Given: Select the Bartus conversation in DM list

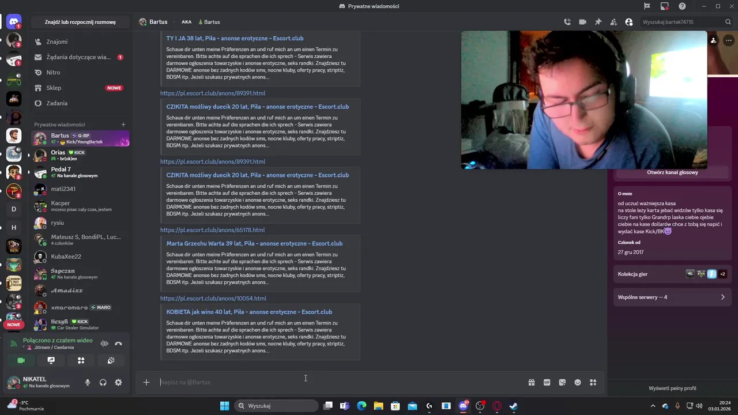Looking at the screenshot, I should click(x=80, y=138).
